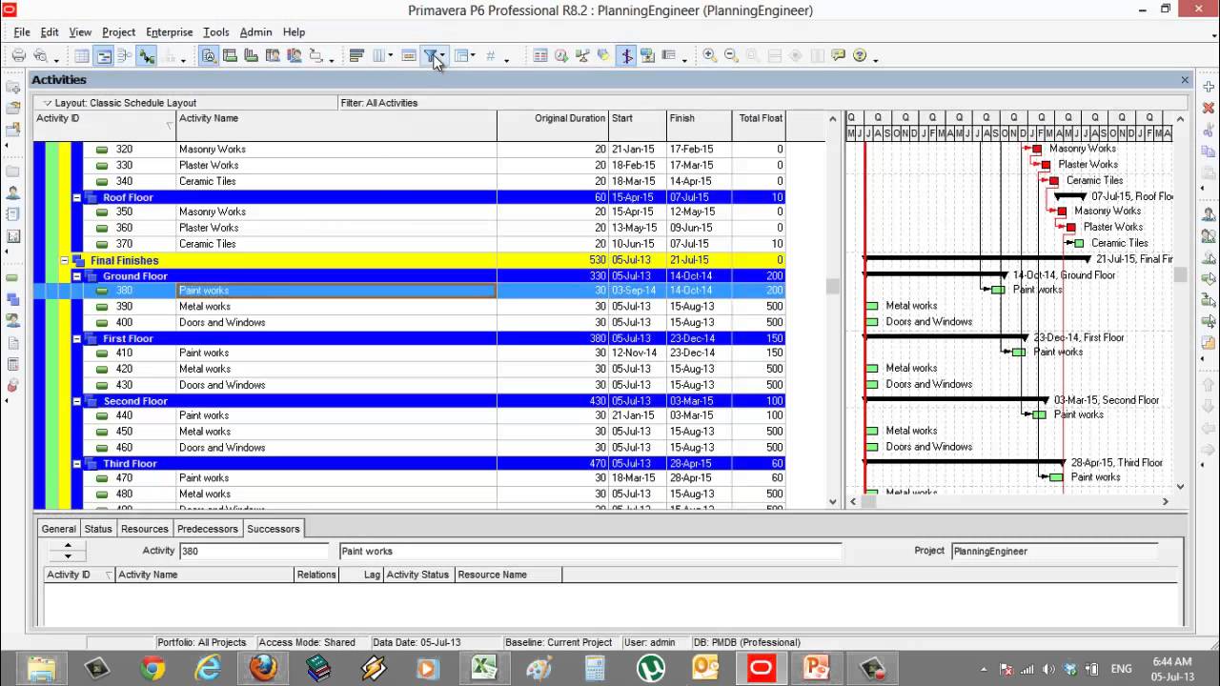Click the Activity ID field showing 380
The width and height of the screenshot is (1220, 686).
[254, 551]
